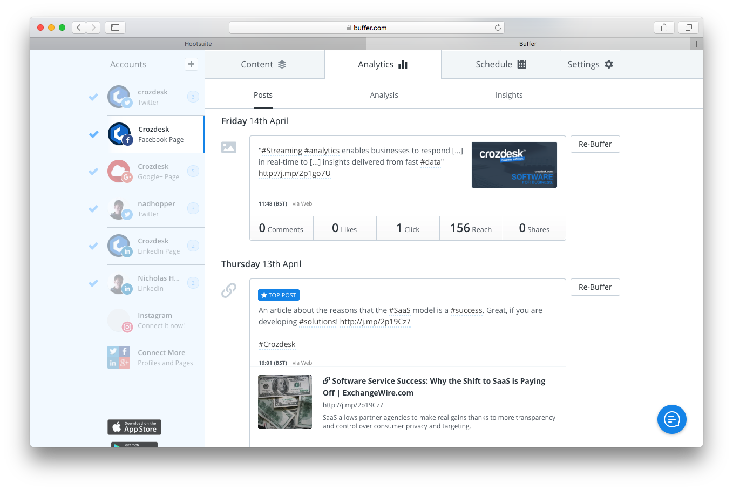Click the crozdesk software post thumbnail
This screenshot has height=490, width=733.
514,165
